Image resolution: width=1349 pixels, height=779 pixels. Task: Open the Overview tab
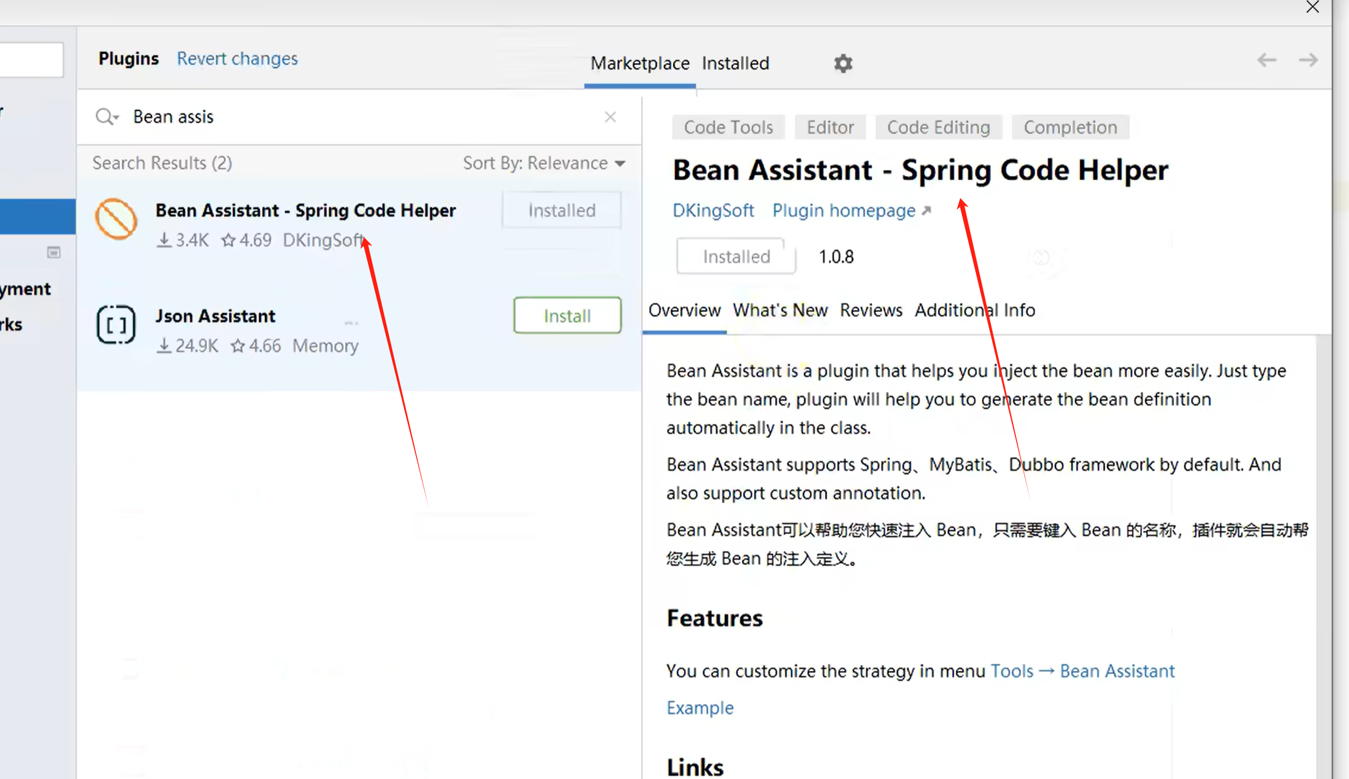click(685, 310)
